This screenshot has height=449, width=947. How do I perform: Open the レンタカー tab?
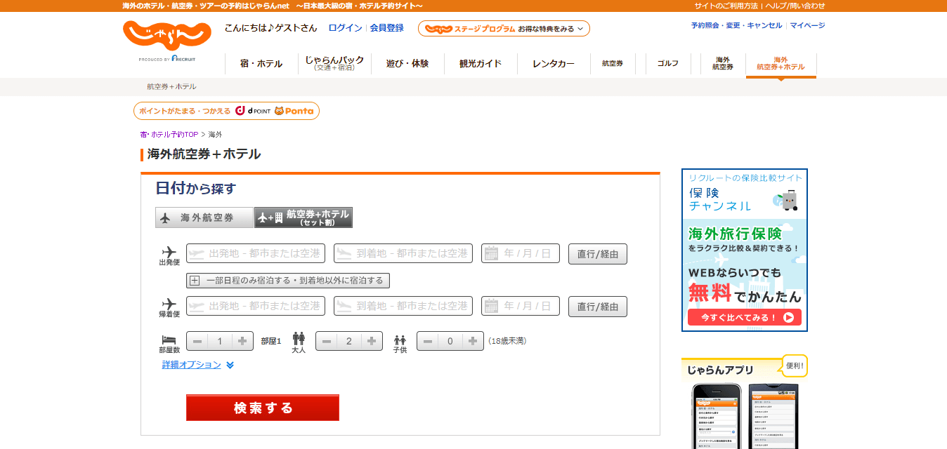coord(553,63)
